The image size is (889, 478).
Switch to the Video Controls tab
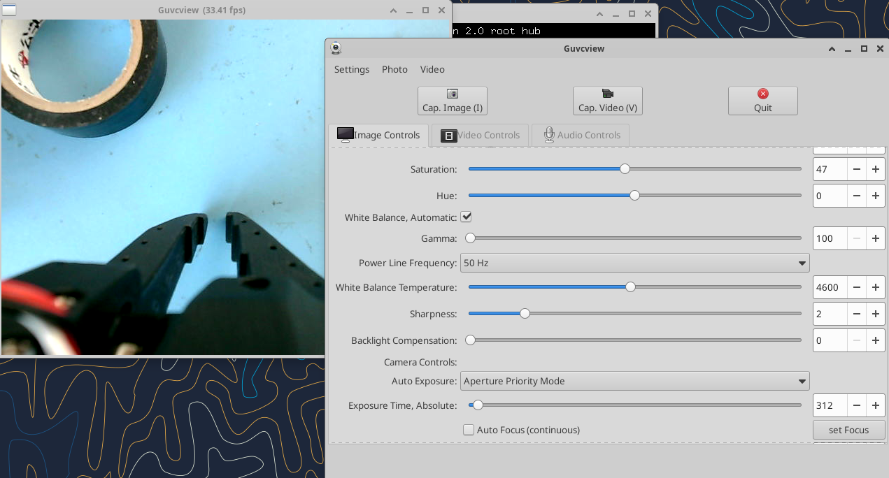tap(480, 135)
